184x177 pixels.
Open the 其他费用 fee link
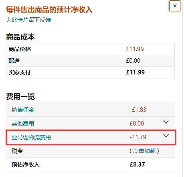[x=23, y=123]
